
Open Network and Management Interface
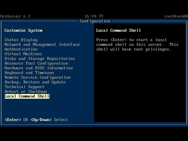(42, 44)
